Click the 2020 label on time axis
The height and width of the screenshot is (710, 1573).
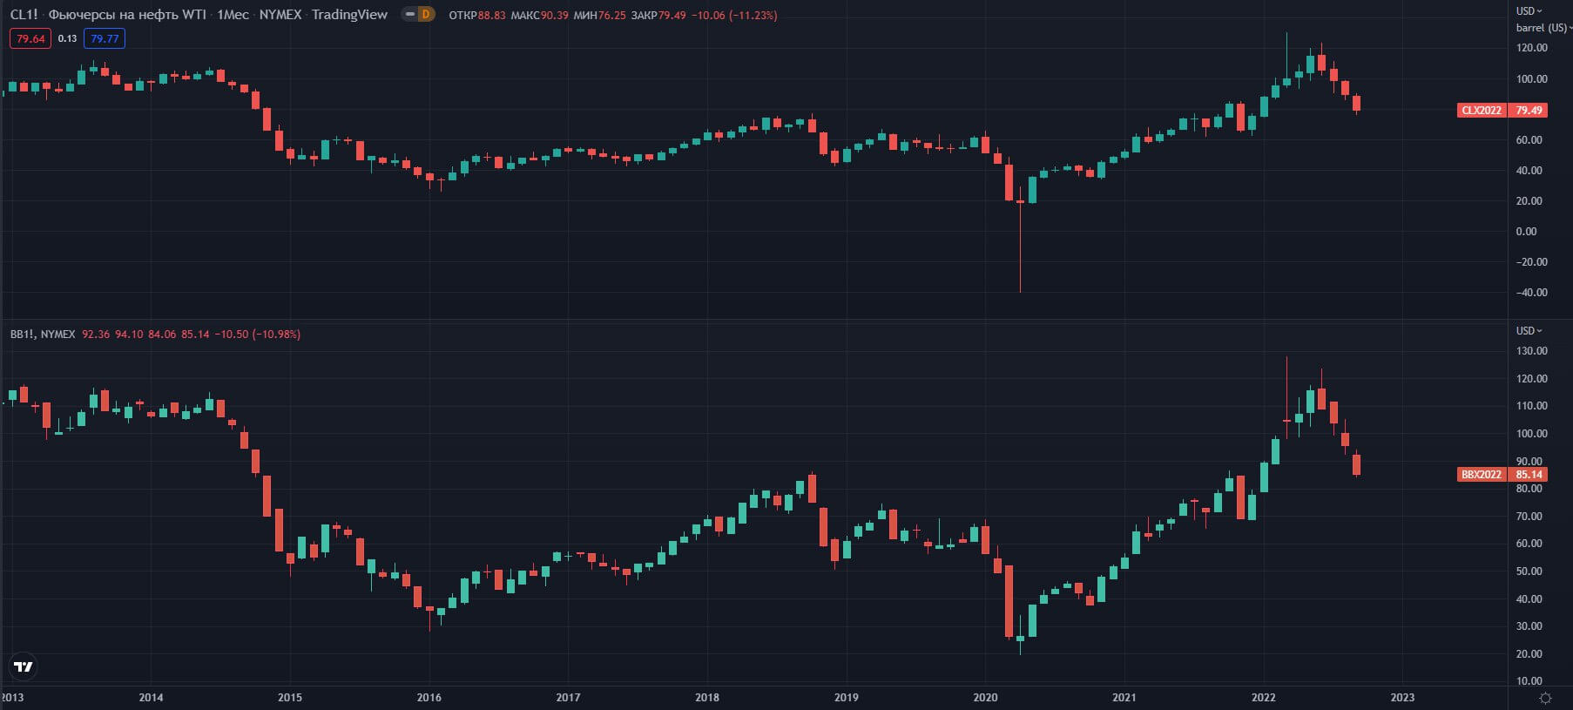tap(985, 697)
